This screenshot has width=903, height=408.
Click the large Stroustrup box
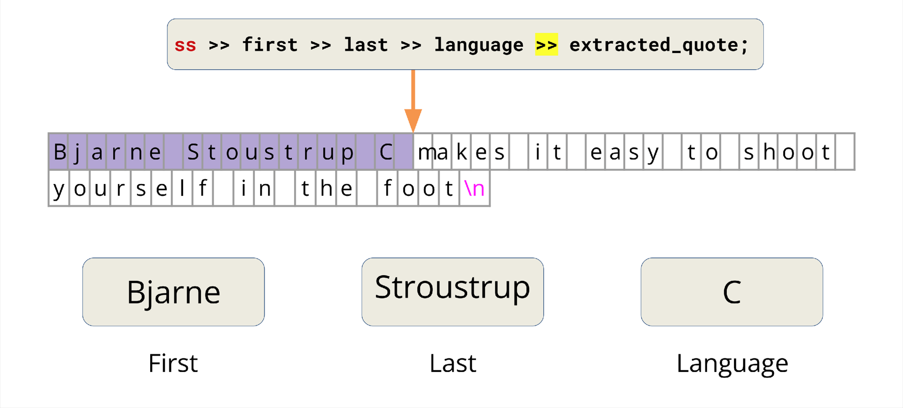pos(452,292)
